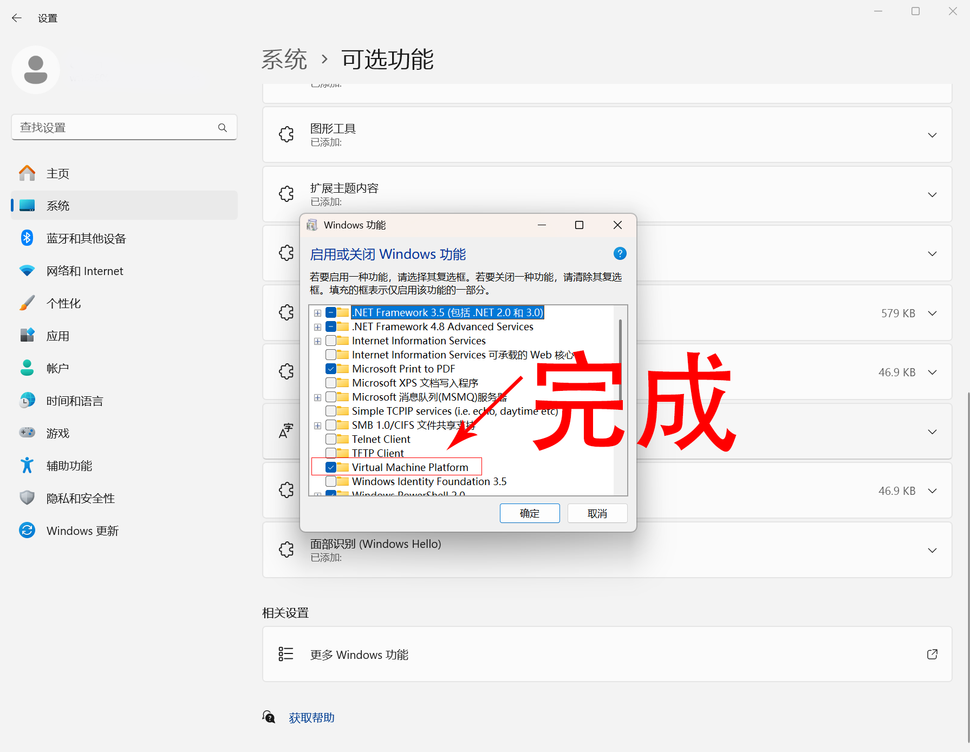Click the 确定 button
The image size is (970, 752).
[530, 513]
